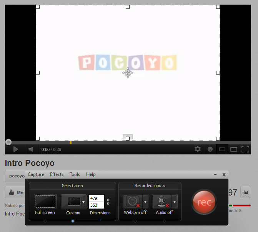Image resolution: width=258 pixels, height=232 pixels.
Task: Click the Dimensions label
Action: [100, 213]
